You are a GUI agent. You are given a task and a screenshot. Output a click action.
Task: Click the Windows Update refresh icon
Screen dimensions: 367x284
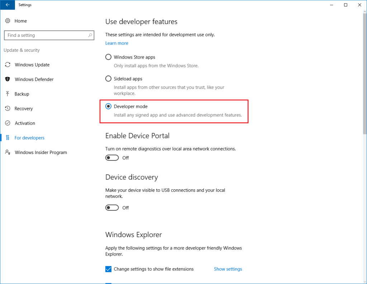click(x=8, y=65)
